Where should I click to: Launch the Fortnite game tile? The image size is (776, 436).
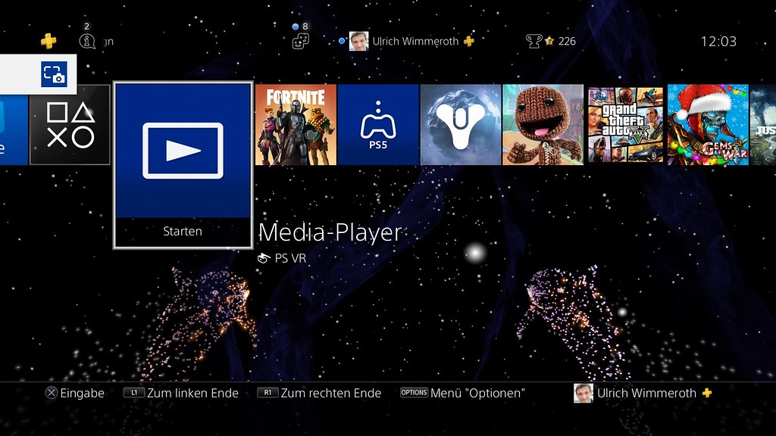296,125
